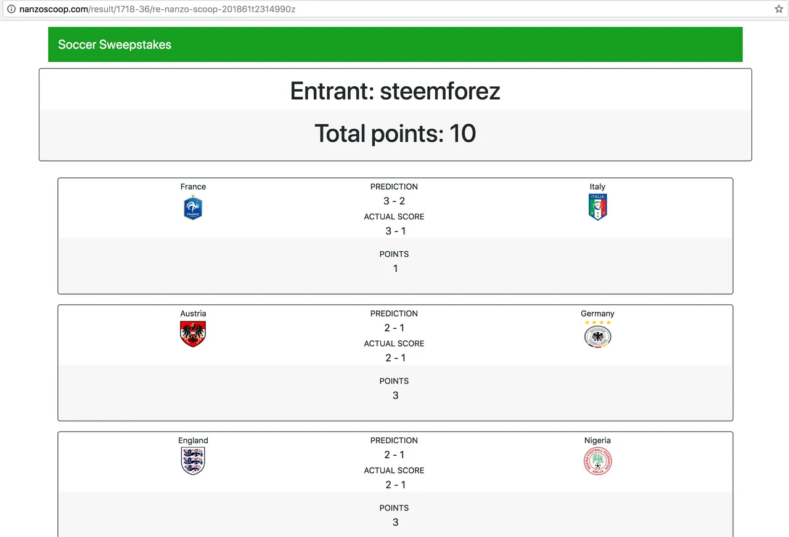
Task: Select the Total points: 10 text
Action: 395,134
